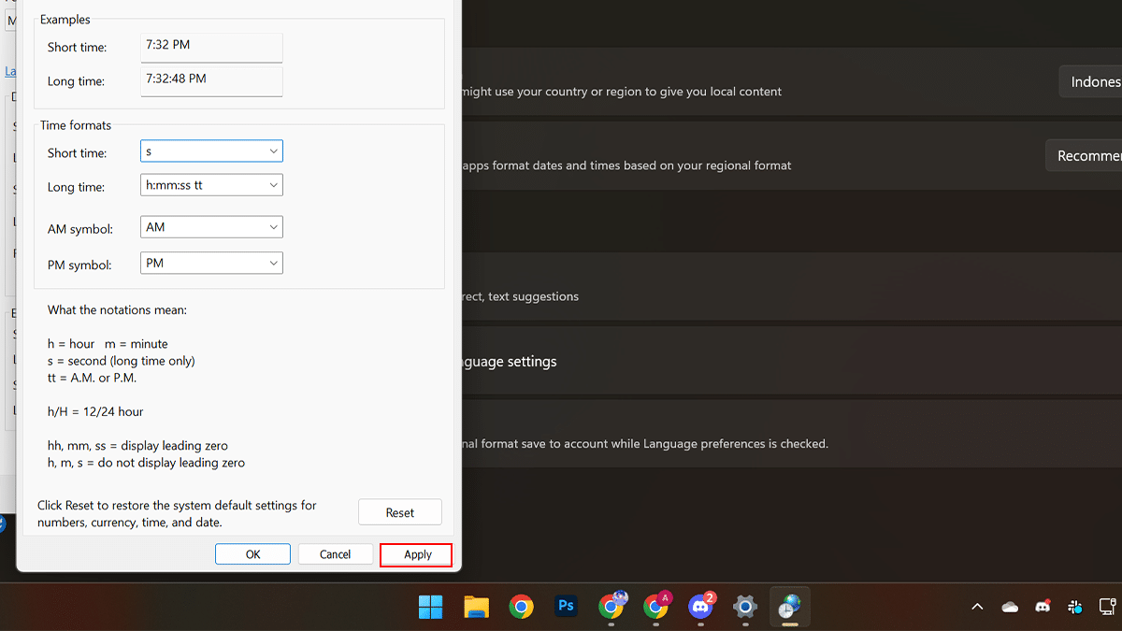Open Windows Settings from the taskbar

[744, 607]
